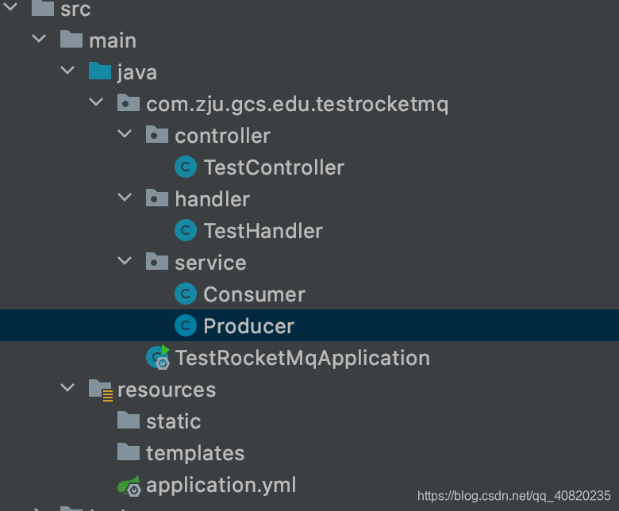Select the static folder
619x511 pixels.
coord(173,421)
